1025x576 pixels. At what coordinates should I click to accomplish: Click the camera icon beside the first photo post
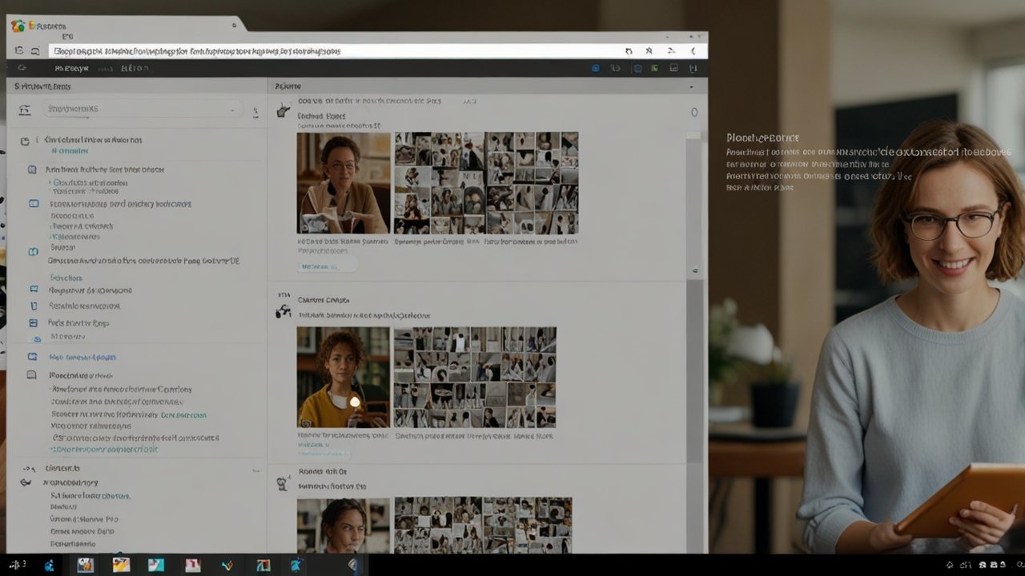282,110
